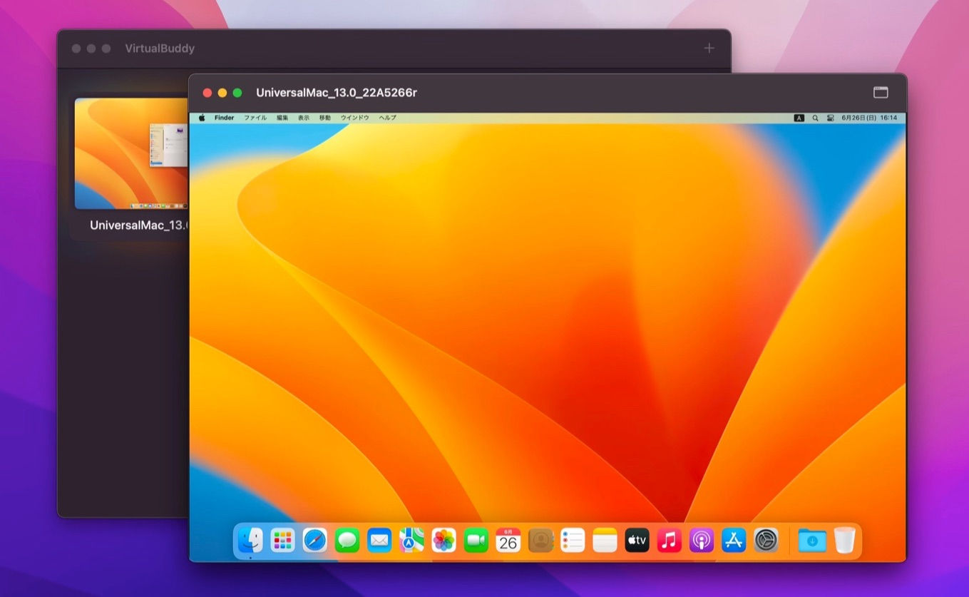Screen dimensions: 969x597
Task: Open Notes in the VM dock
Action: [605, 541]
